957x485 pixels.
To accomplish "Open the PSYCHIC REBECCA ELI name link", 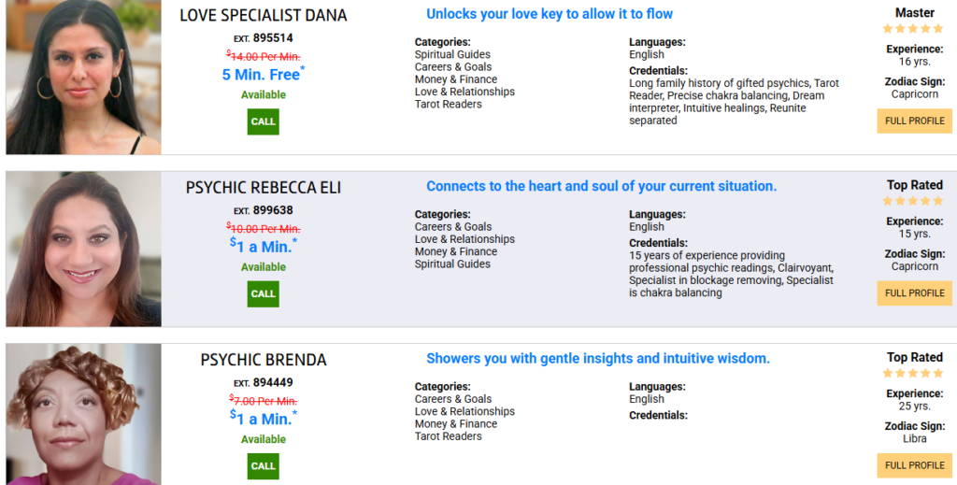I will pos(264,188).
